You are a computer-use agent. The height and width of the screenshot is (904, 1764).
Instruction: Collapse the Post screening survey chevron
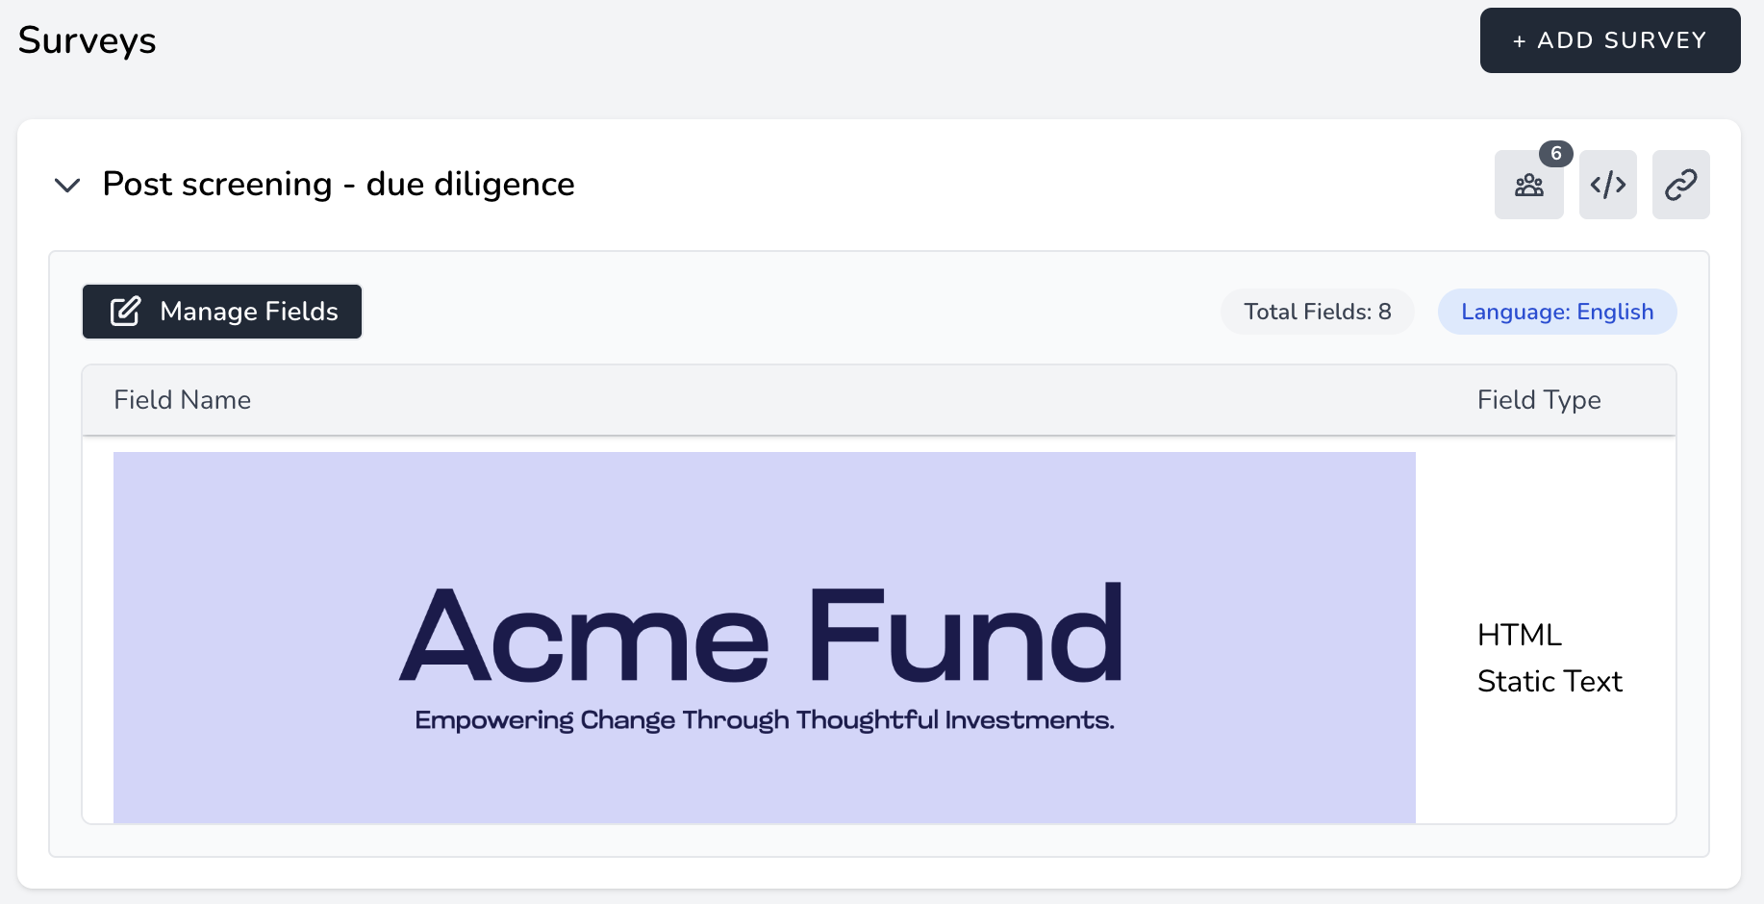(x=67, y=185)
